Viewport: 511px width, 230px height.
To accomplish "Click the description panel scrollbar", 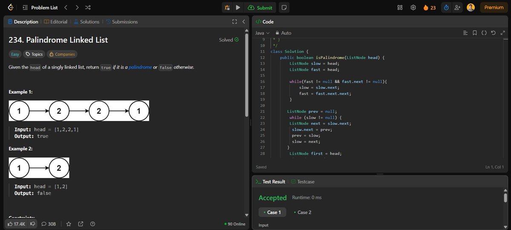I will click(247, 75).
